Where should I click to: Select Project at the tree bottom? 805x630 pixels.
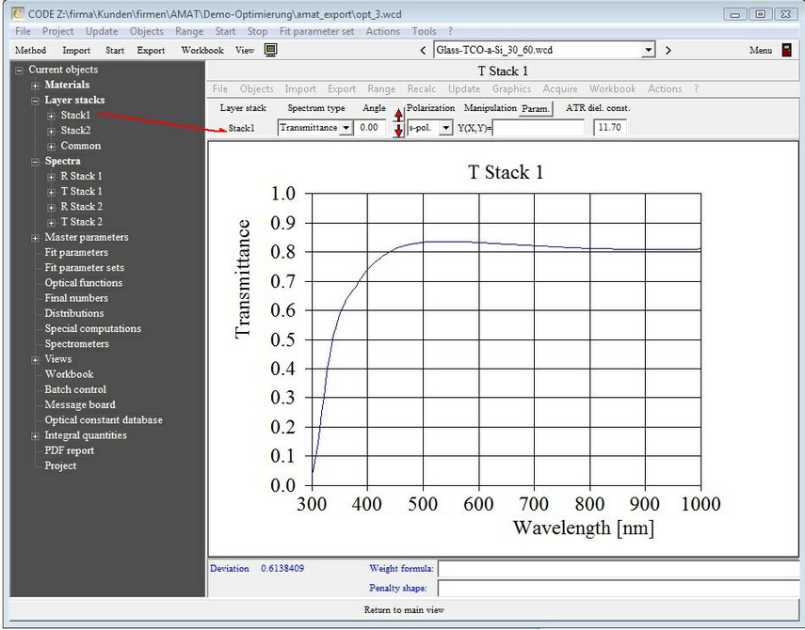tap(60, 466)
